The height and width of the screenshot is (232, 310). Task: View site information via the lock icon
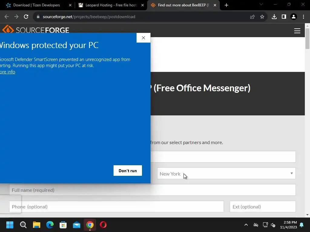pos(38,17)
